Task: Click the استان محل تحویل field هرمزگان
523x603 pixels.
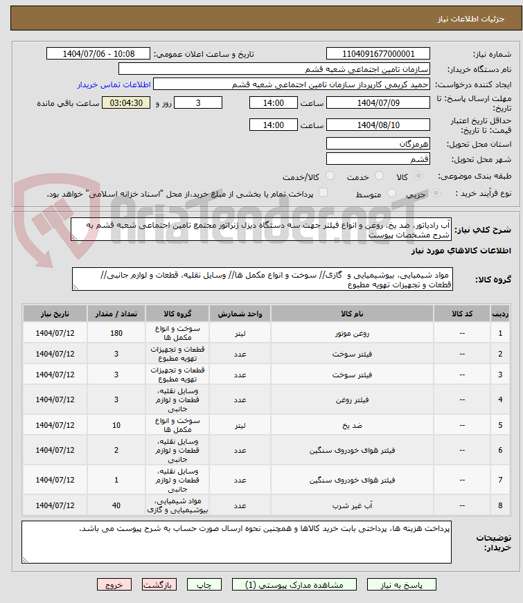Action: [378, 144]
